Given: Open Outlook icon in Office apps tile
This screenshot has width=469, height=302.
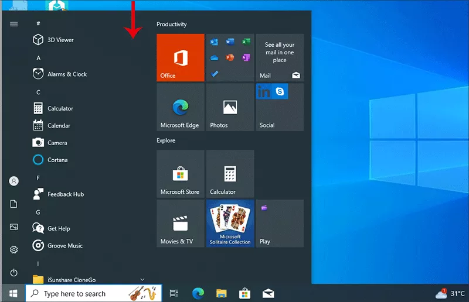Looking at the screenshot, I should tap(214, 42).
